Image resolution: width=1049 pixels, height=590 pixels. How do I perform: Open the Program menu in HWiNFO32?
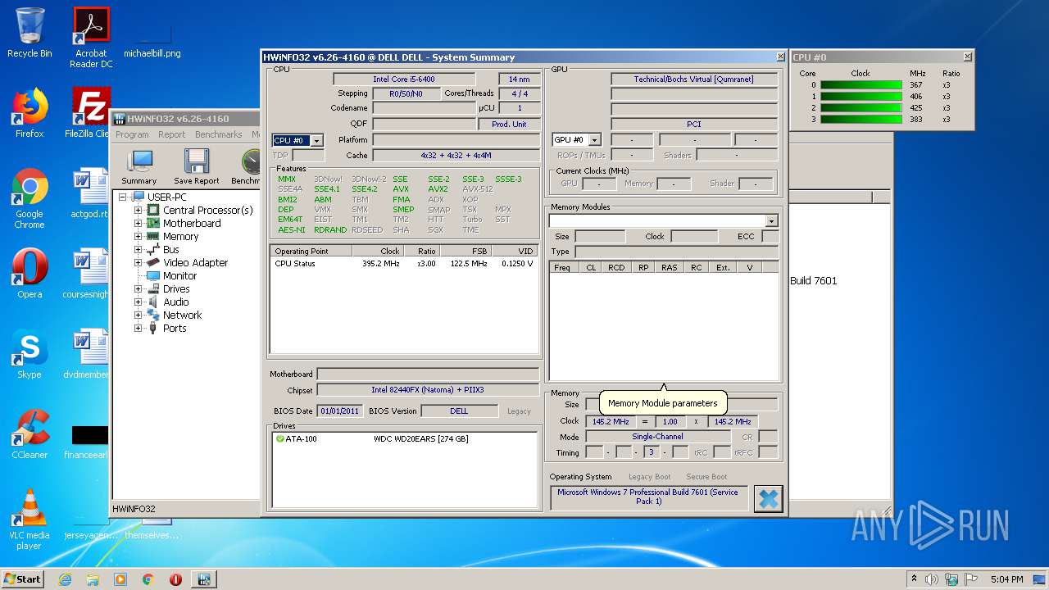(x=132, y=134)
